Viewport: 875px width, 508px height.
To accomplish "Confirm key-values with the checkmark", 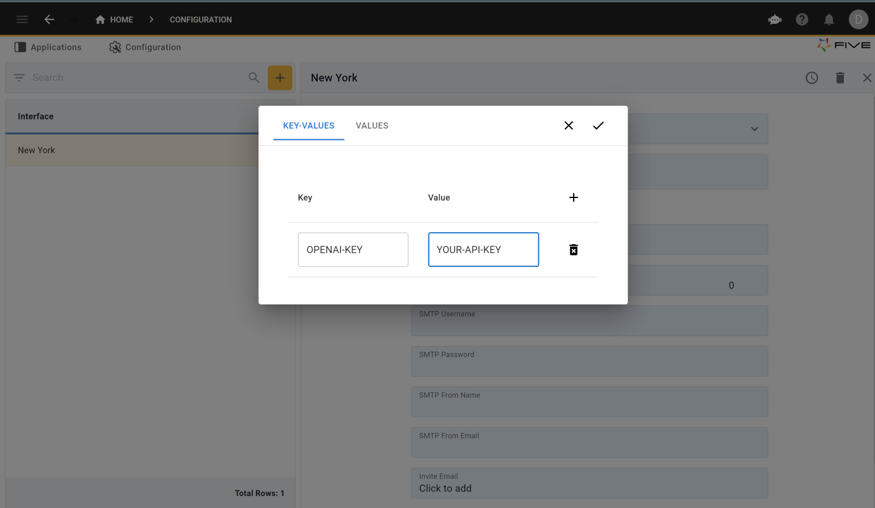I will coord(598,126).
